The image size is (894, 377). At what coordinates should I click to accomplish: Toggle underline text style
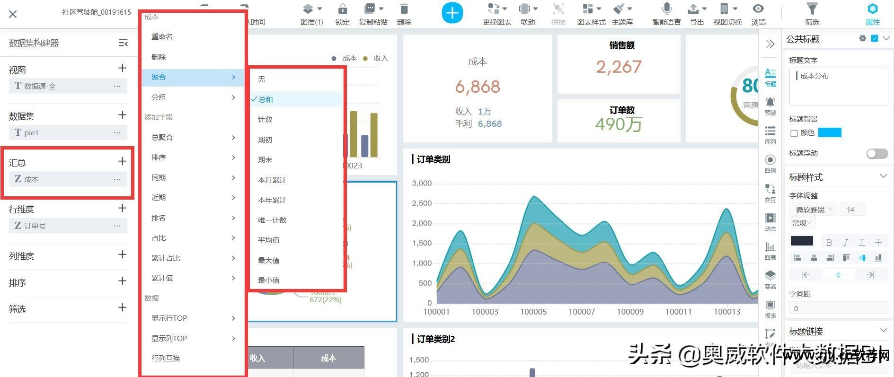pos(862,242)
